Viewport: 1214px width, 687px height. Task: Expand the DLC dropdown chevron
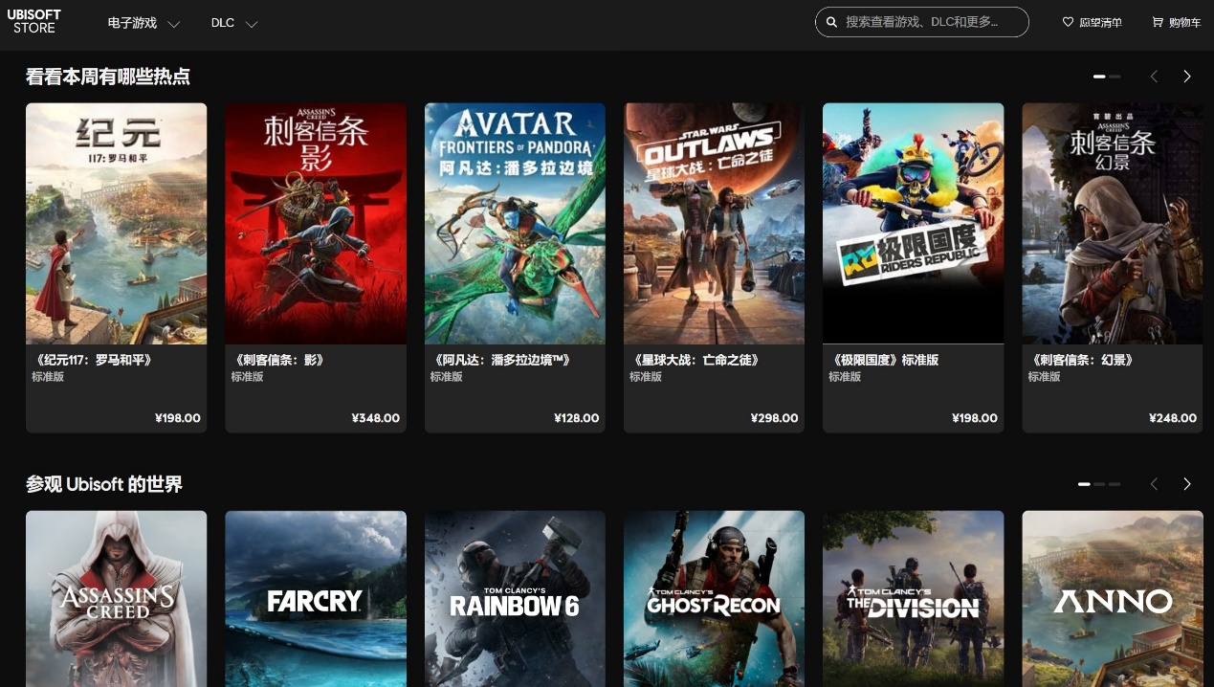click(252, 24)
